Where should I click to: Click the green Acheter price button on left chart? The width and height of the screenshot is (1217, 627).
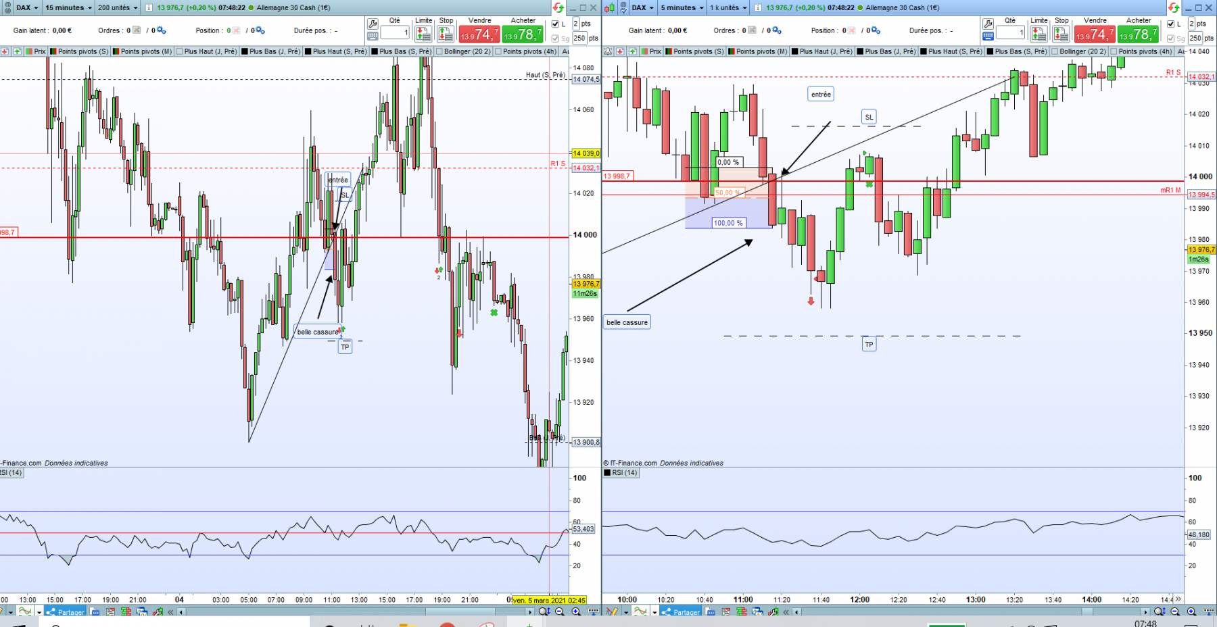tap(523, 33)
